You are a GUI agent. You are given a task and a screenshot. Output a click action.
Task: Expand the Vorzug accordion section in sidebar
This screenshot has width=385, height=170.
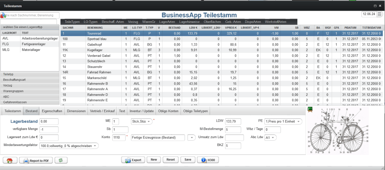(x=30, y=86)
